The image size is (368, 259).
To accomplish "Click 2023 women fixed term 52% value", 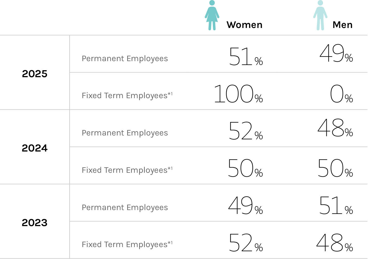I will [246, 243].
